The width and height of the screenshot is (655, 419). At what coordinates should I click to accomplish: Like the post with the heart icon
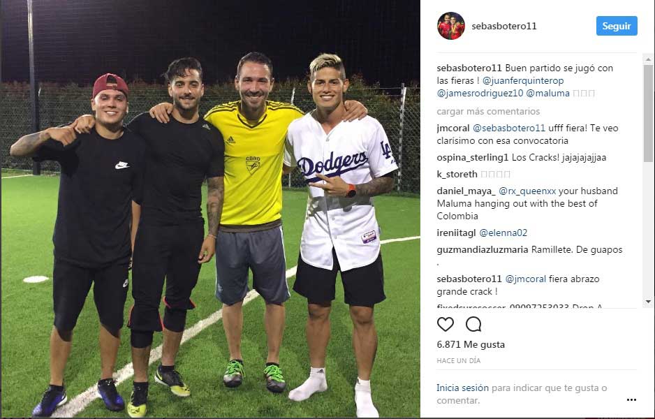coord(446,324)
